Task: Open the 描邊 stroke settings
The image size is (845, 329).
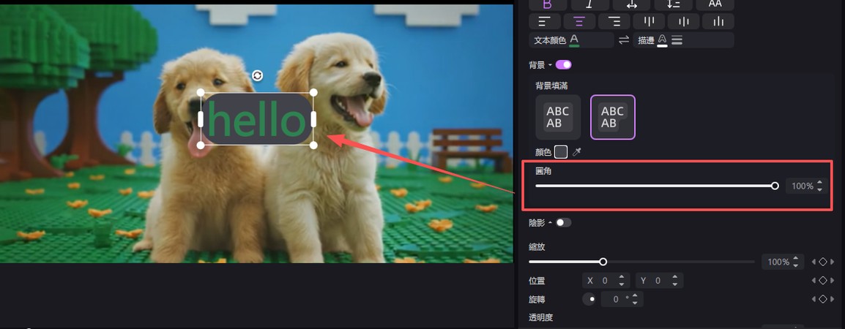Action: pos(662,40)
